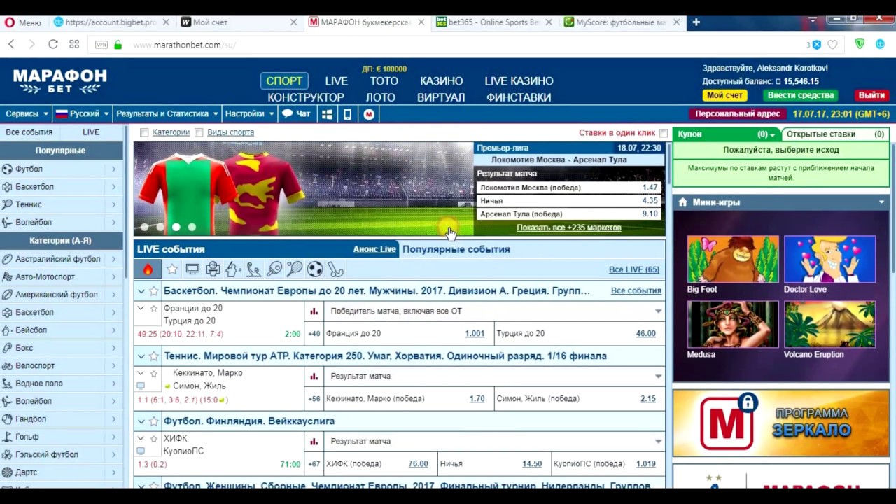The image size is (896, 504).
Task: Bet on Турция до 20 at 46.00
Action: click(646, 333)
